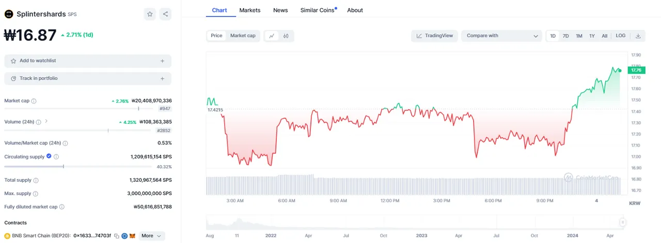Toggle LOG scale on chart

[621, 36]
